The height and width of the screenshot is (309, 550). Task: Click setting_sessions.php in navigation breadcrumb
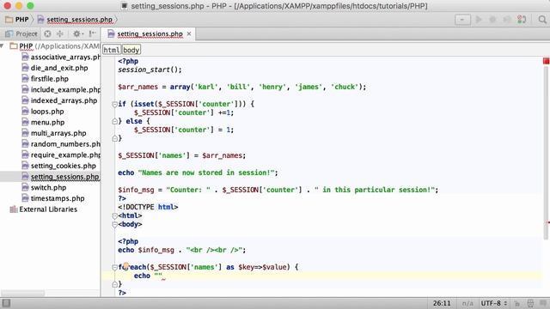coord(75,20)
